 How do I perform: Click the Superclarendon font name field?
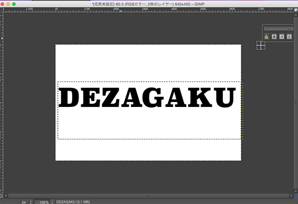click(x=278, y=29)
